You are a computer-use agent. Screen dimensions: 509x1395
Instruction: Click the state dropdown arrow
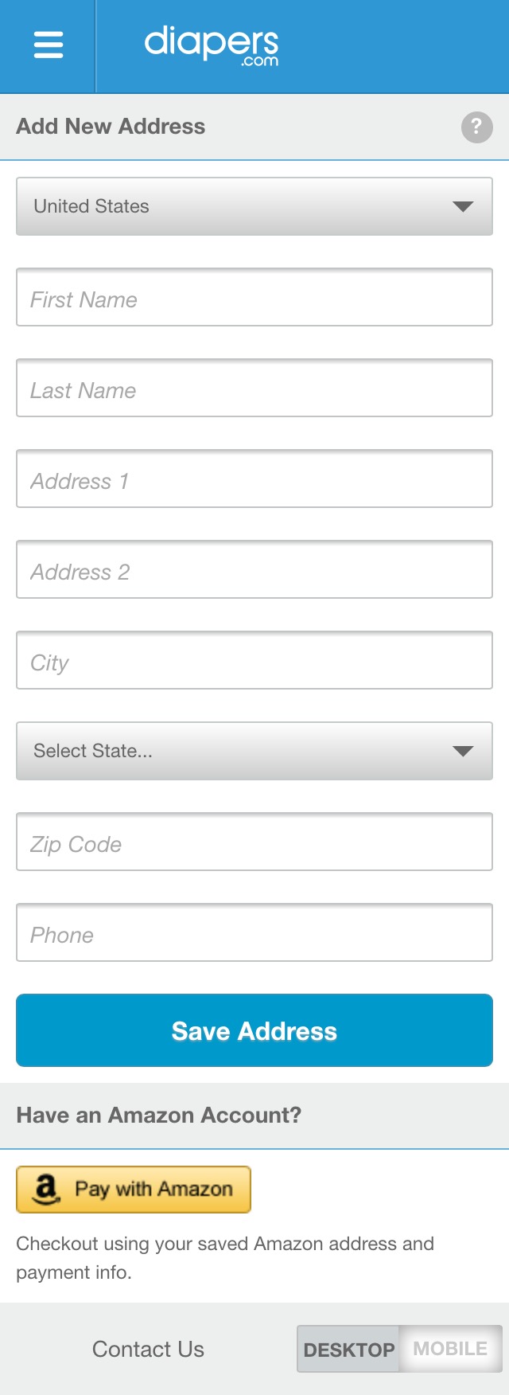pos(465,751)
